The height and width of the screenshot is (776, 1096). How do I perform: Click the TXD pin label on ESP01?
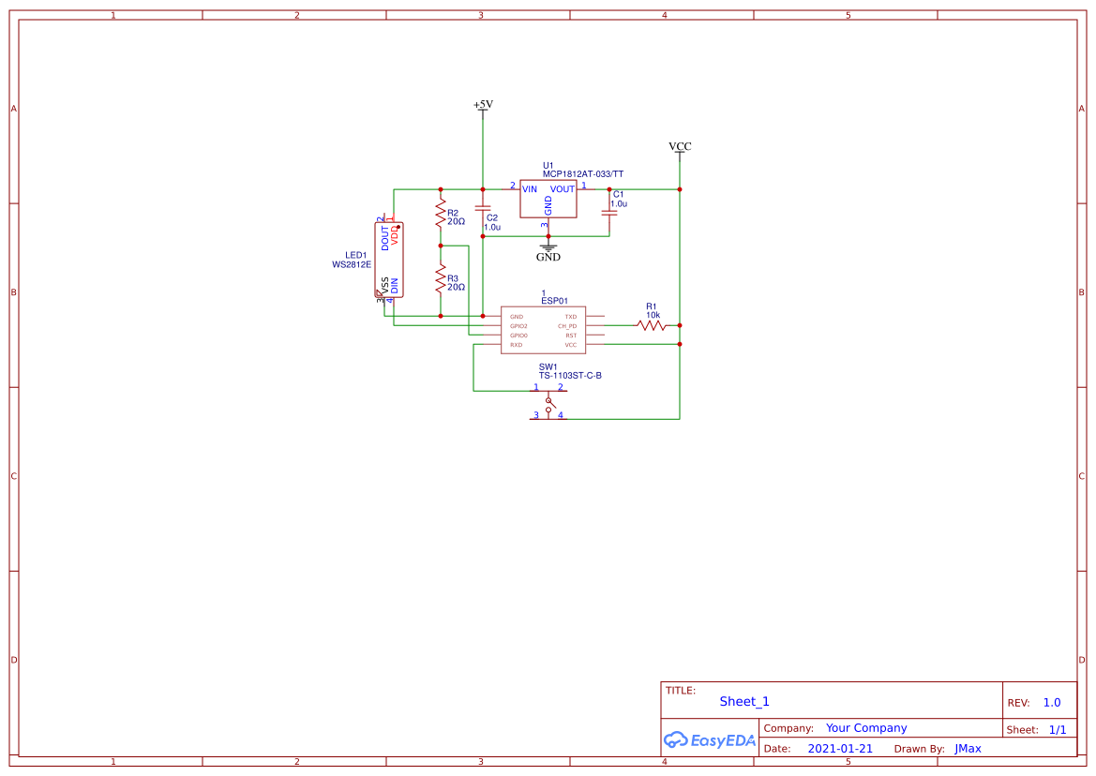571,317
